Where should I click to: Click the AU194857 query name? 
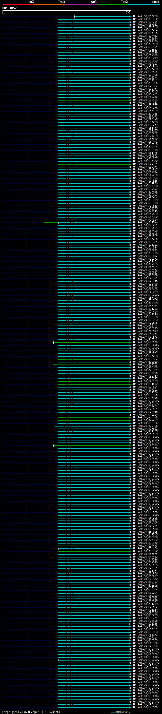pyautogui.click(x=9, y=8)
